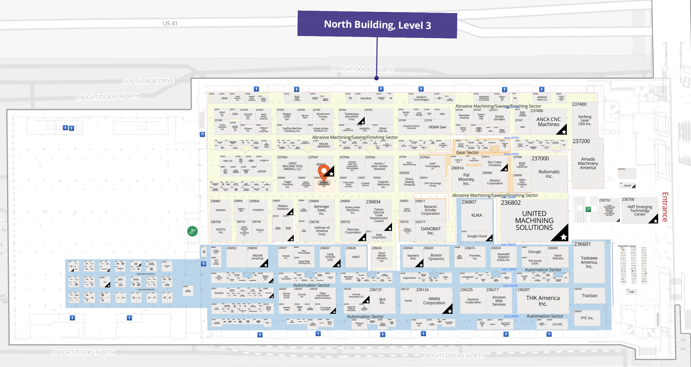The height and width of the screenshot is (367, 691).
Task: Select the Vollmer of America Corp. booth
Action: click(322, 231)
